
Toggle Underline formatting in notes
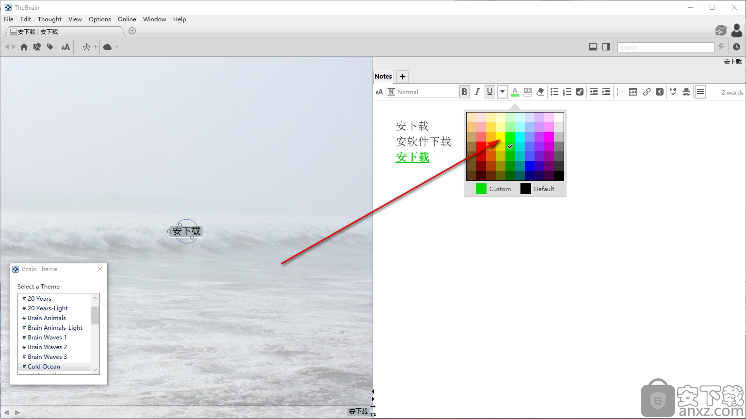pyautogui.click(x=490, y=92)
